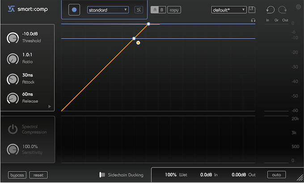Click the top handle at 0 dB line
The image size is (304, 183).
148,24
